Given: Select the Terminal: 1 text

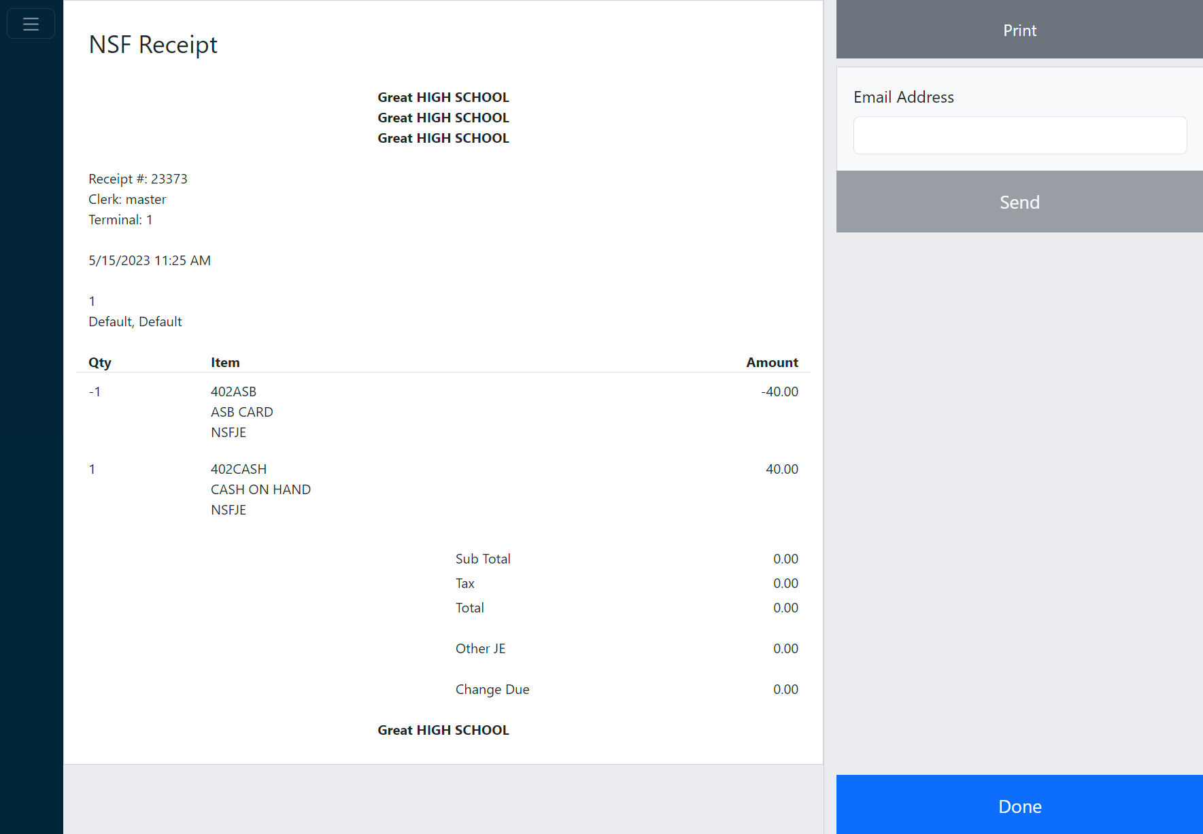Looking at the screenshot, I should [x=120, y=219].
